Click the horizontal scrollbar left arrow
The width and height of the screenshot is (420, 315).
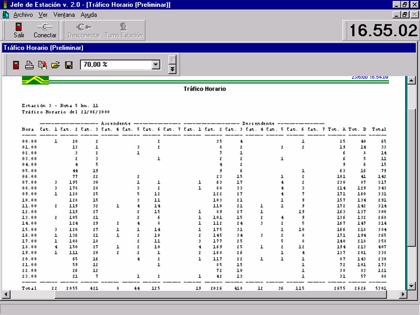[x=6, y=294]
